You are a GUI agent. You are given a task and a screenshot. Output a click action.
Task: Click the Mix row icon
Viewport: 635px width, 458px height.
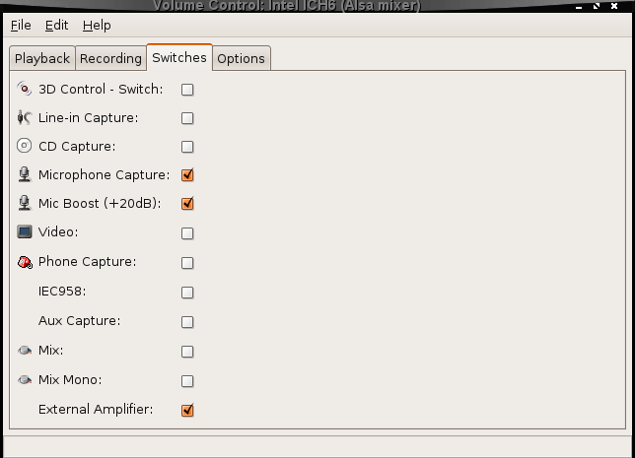click(25, 350)
